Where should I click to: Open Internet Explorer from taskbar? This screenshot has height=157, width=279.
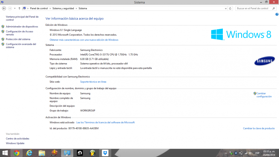point(29,153)
